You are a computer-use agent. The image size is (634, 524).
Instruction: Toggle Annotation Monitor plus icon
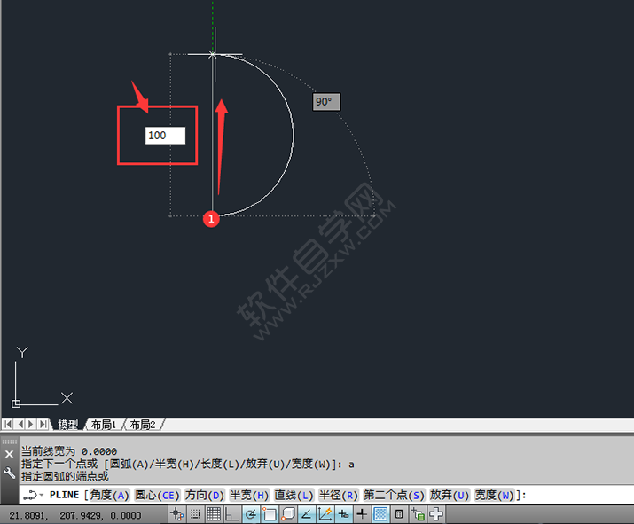pos(436,514)
